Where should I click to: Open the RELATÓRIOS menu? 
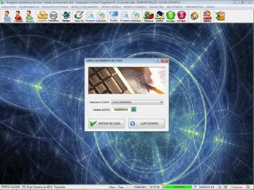pyautogui.click(x=175, y=7)
